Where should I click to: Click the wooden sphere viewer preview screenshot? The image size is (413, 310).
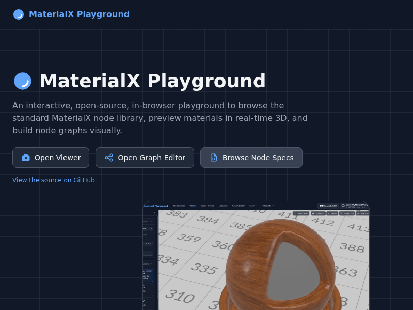(x=256, y=256)
